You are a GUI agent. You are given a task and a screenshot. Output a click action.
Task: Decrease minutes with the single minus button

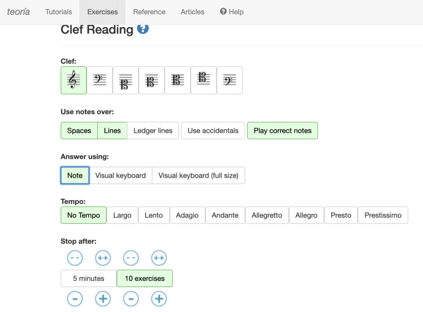(75, 299)
